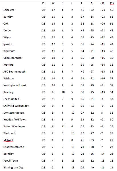The image size is (117, 171).
Task: Click the GD column header
Action: click(102, 3)
